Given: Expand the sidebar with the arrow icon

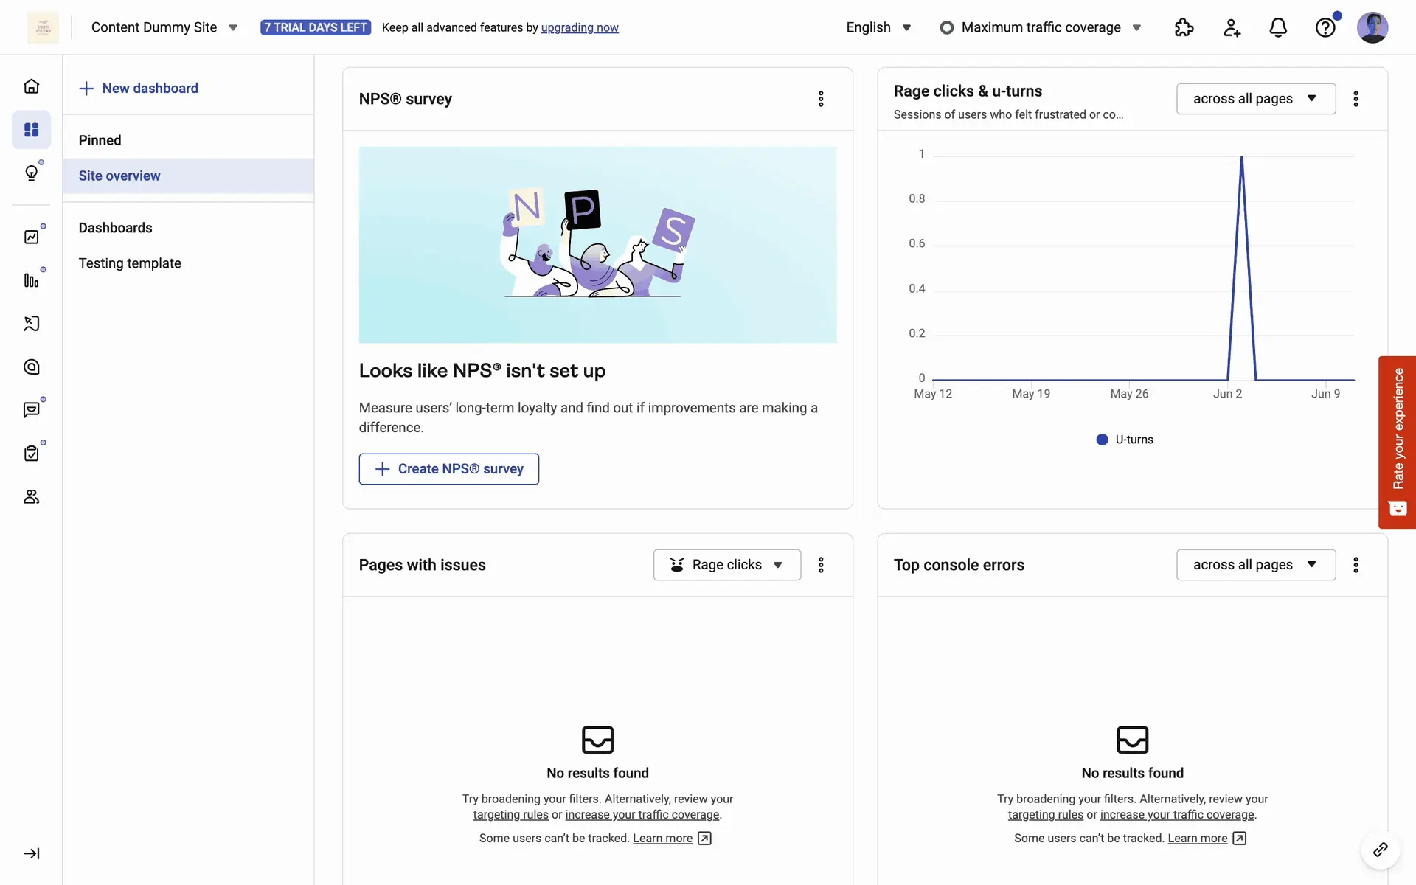Looking at the screenshot, I should [31, 853].
